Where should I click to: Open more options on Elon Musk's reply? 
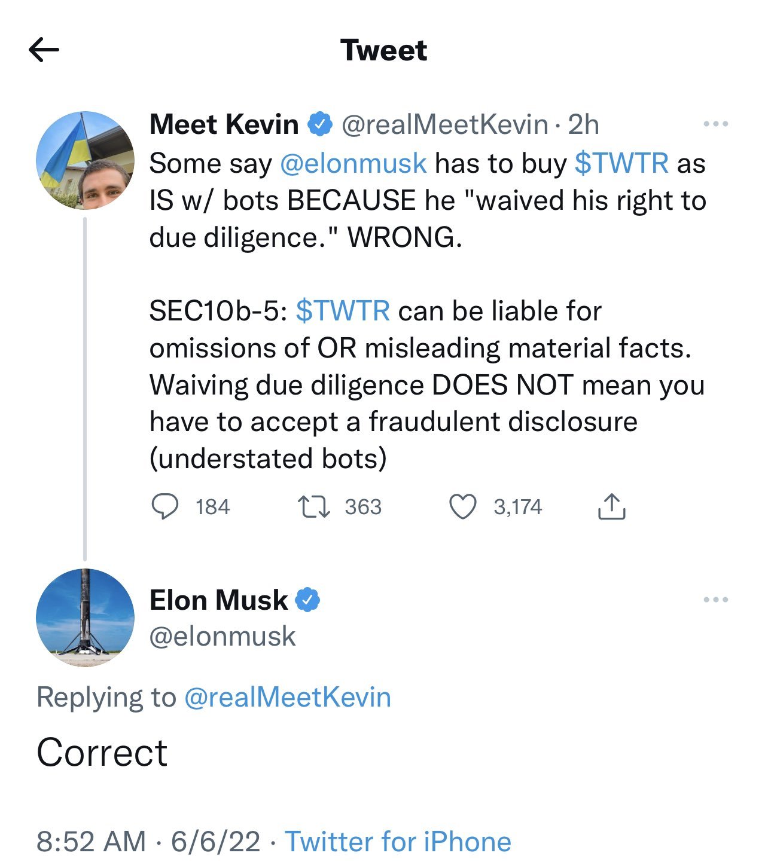715,600
